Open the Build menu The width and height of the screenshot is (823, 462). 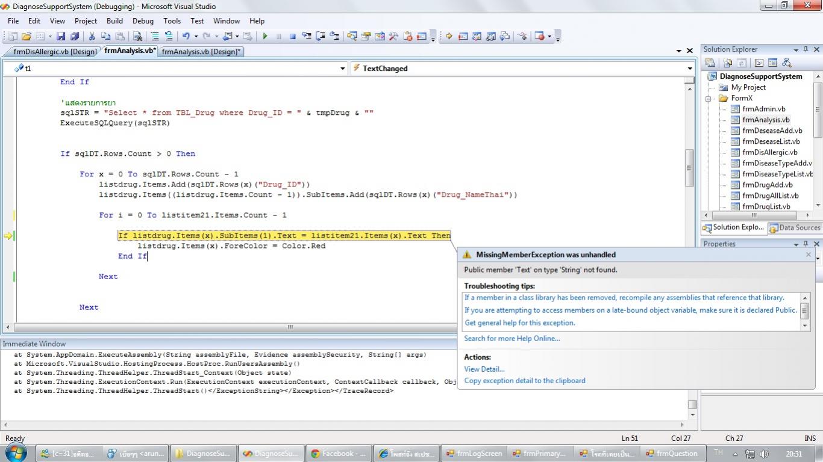(114, 20)
